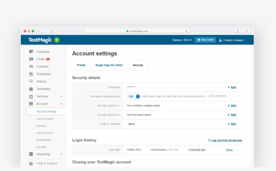Toggle the browser sidebar button

coord(53,31)
